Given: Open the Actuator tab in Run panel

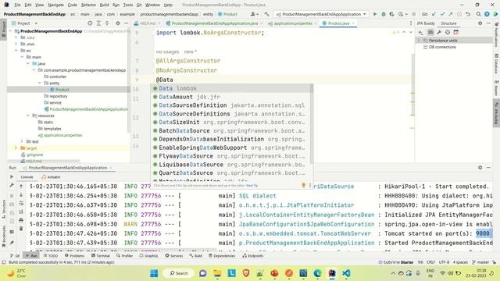Looking at the screenshot, I should click(x=51, y=177).
